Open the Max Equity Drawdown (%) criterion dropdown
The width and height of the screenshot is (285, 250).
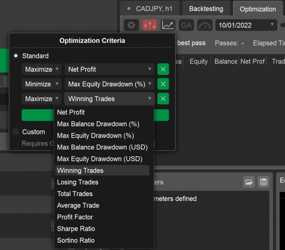pyautogui.click(x=109, y=84)
